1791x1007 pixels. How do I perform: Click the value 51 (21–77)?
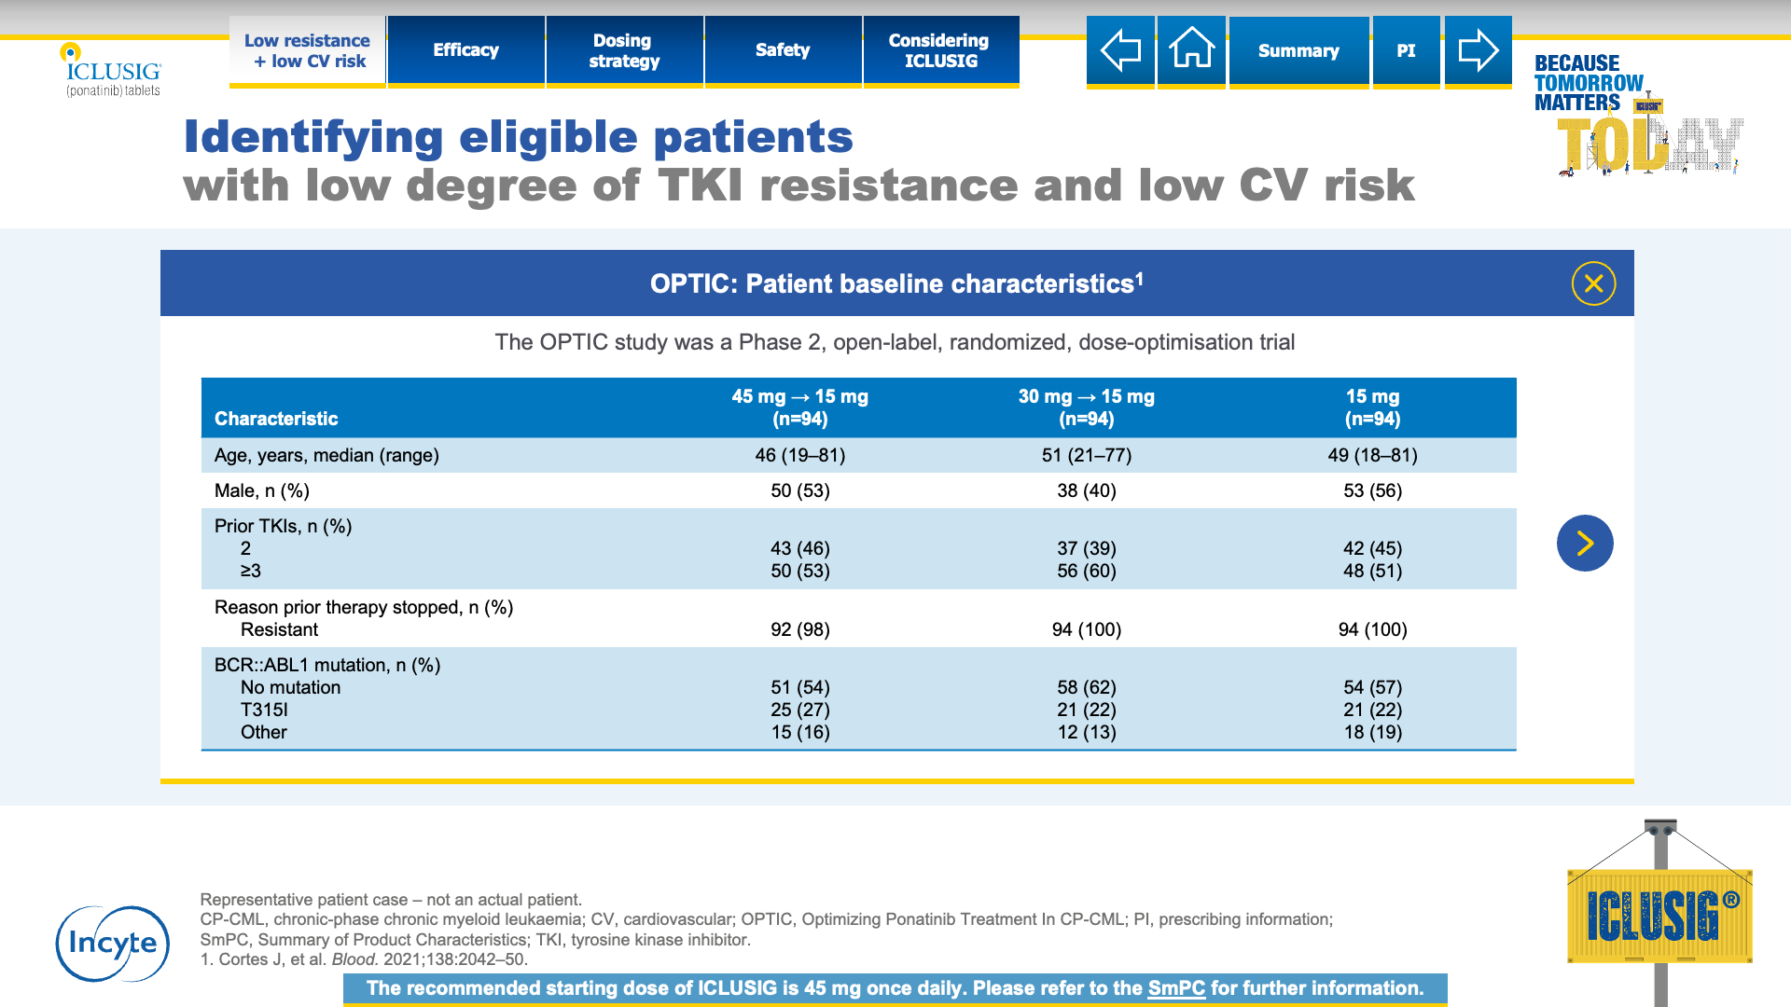(1087, 455)
